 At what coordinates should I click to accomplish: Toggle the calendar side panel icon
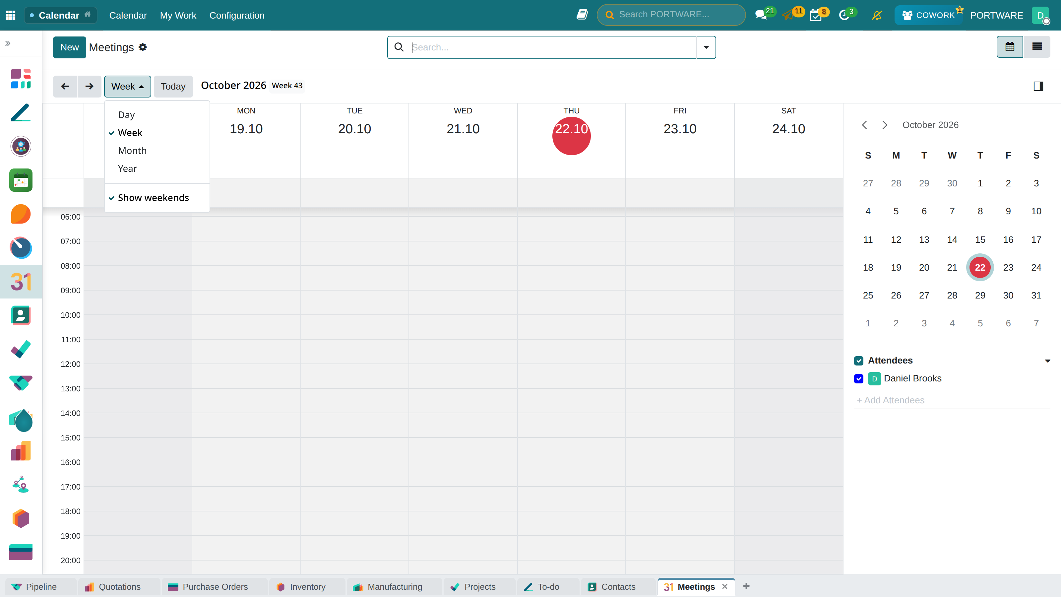[x=1038, y=86]
